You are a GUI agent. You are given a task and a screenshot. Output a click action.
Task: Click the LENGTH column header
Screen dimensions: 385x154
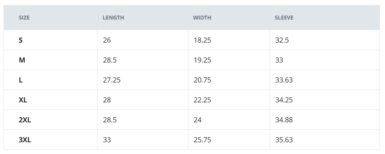tap(113, 18)
